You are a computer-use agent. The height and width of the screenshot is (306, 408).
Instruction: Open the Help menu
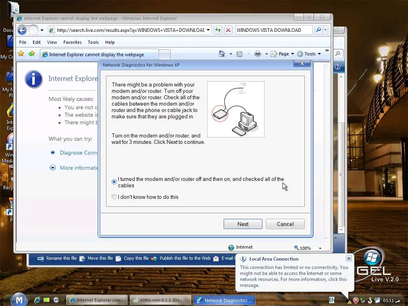click(110, 42)
